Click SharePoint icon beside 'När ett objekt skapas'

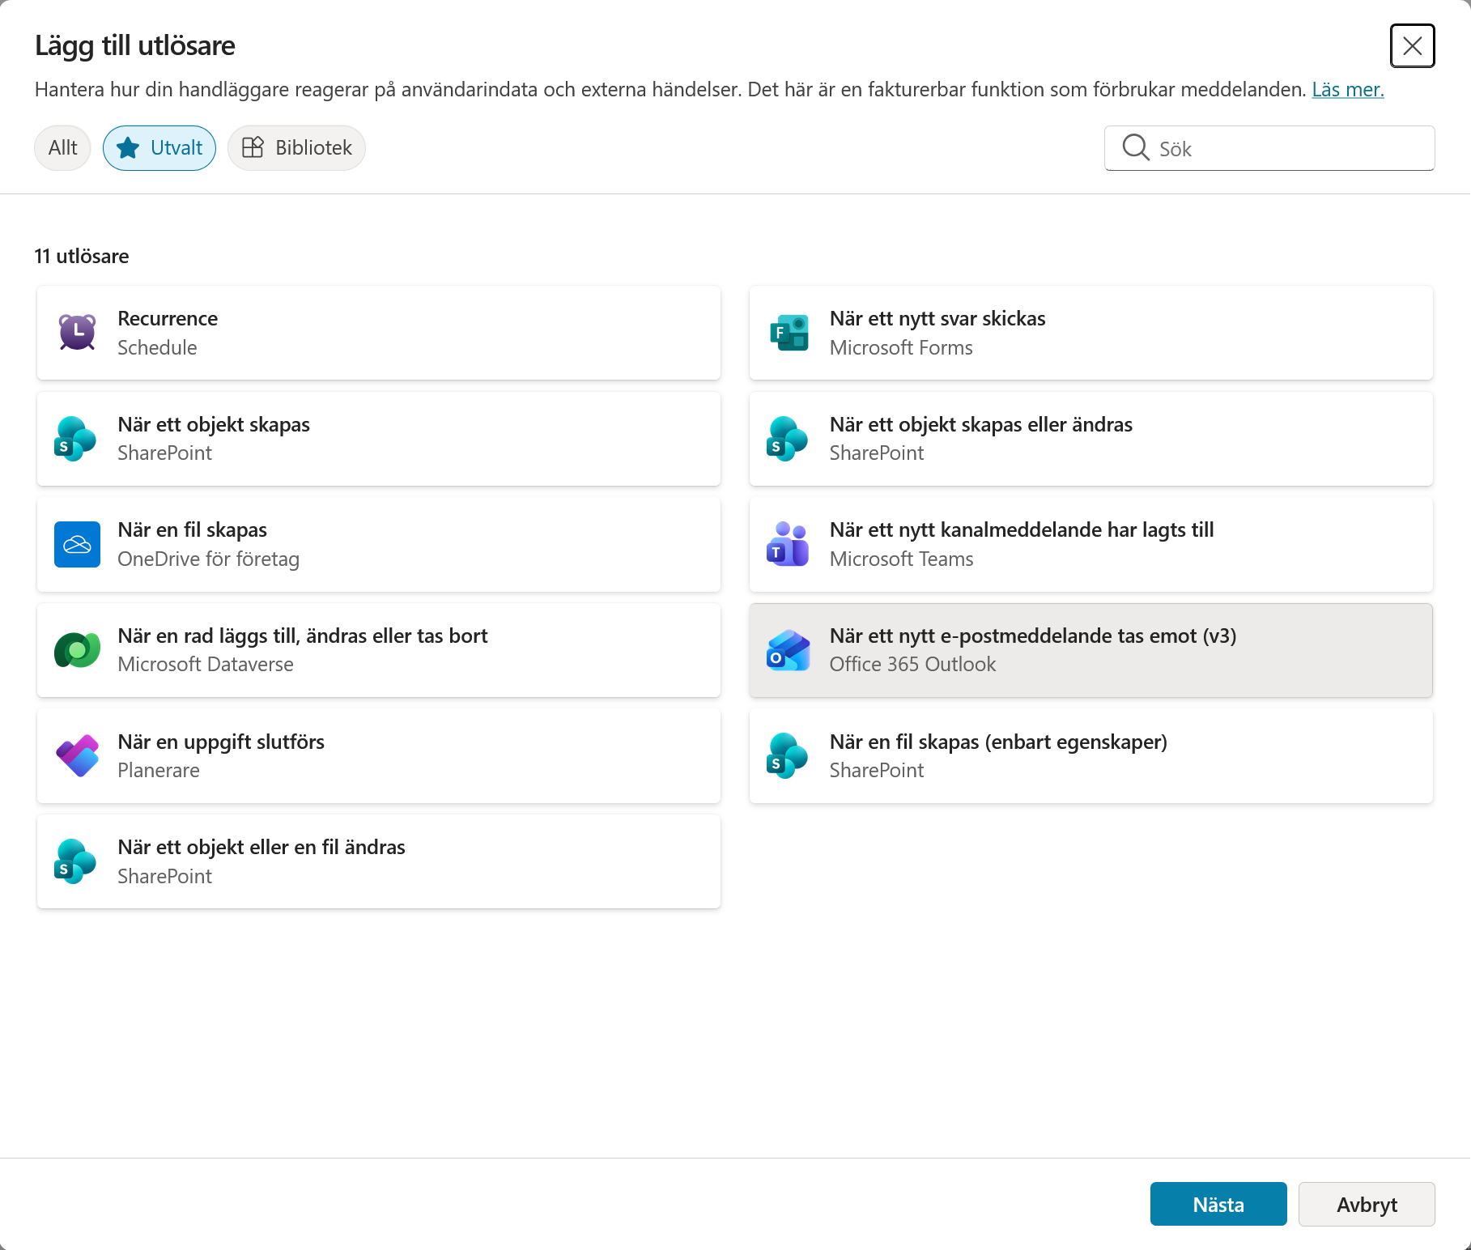75,439
